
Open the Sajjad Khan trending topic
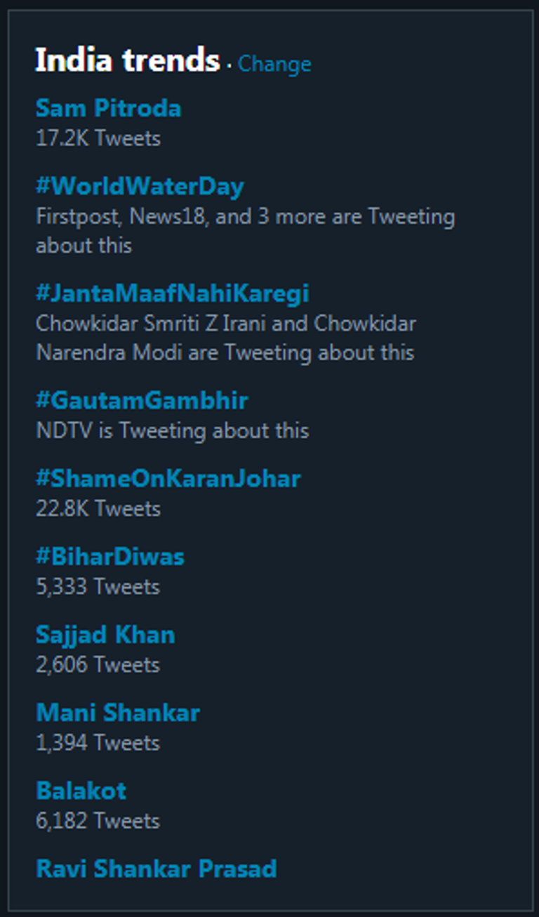coord(105,635)
